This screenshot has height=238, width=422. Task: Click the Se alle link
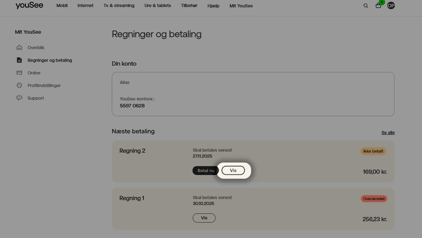point(388,132)
